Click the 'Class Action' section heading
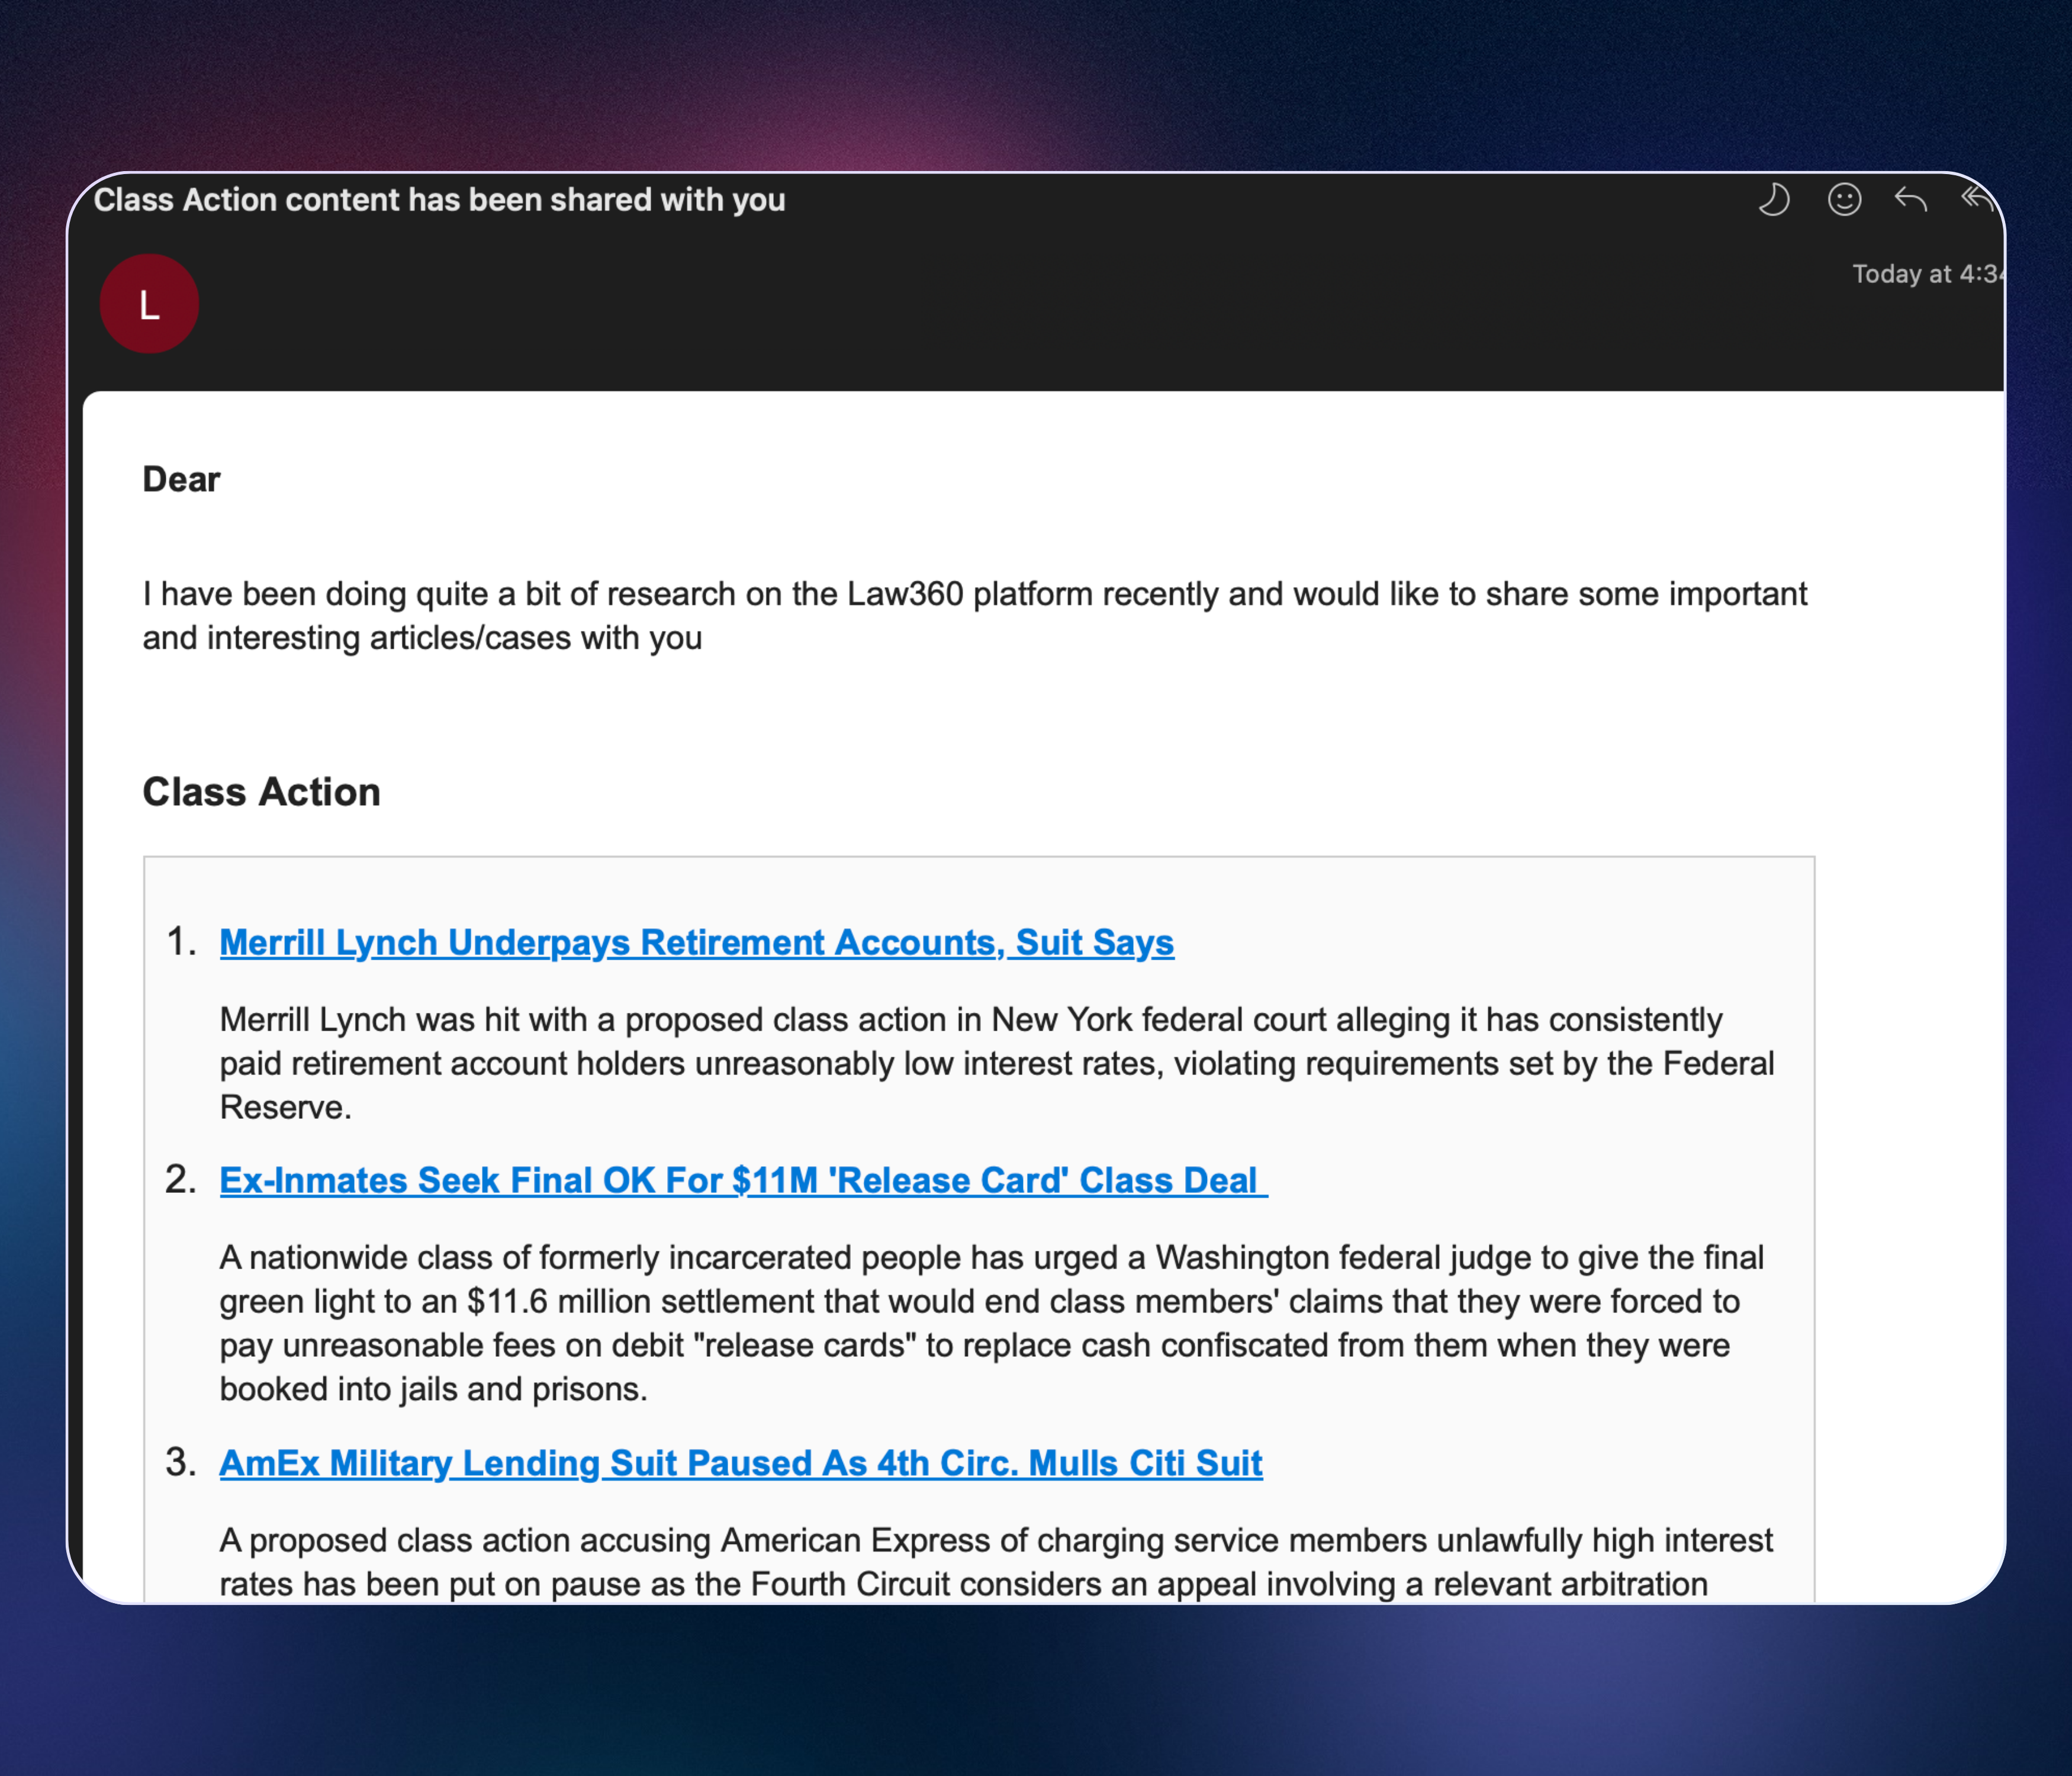 [261, 792]
